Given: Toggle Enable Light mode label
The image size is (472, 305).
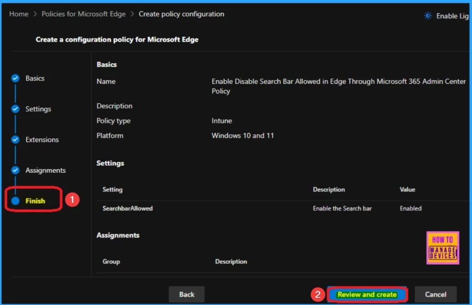Looking at the screenshot, I should point(453,16).
